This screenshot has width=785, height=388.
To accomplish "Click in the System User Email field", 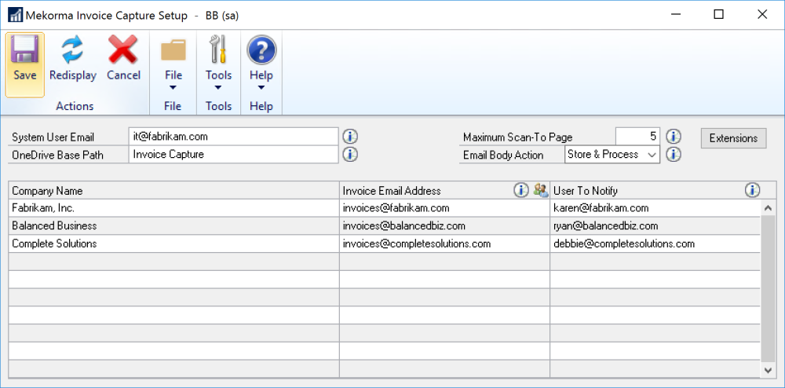I will click(x=233, y=136).
